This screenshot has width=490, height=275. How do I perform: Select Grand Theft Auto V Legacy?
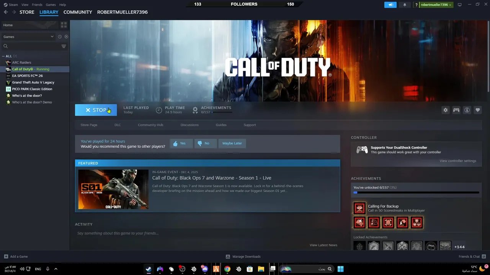tap(33, 82)
